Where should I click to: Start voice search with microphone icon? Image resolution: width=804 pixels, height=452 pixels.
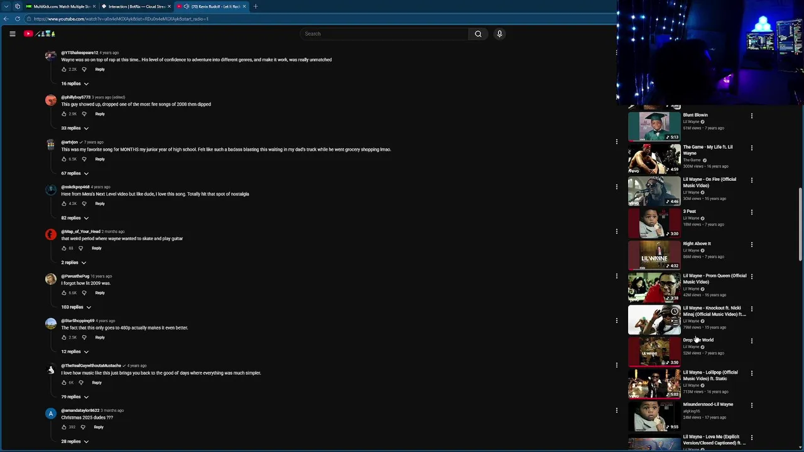pyautogui.click(x=499, y=34)
